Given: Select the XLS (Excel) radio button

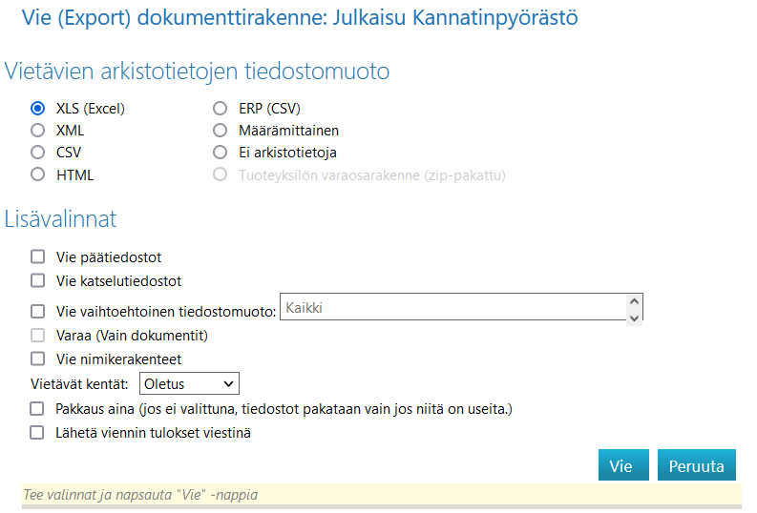Looking at the screenshot, I should (x=38, y=109).
